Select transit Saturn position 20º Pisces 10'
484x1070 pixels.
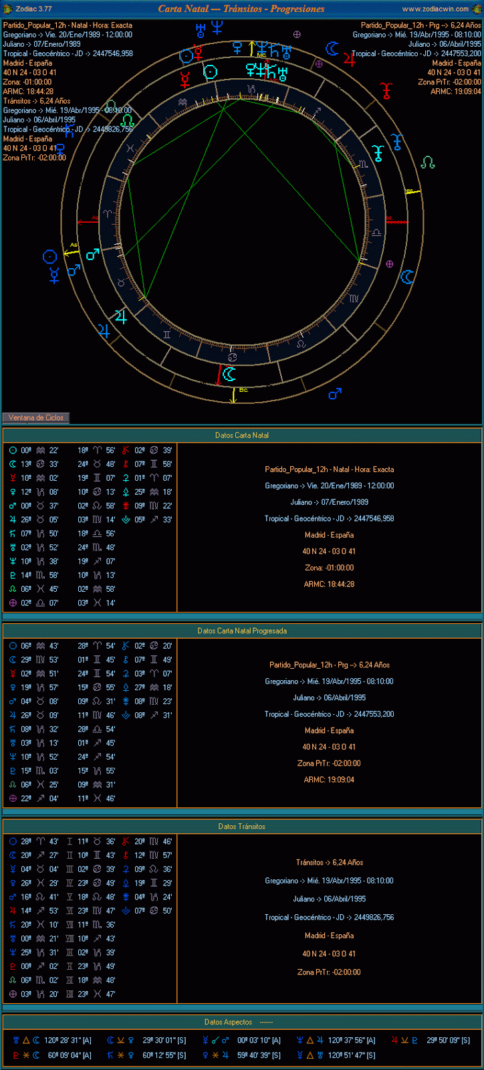39,924
